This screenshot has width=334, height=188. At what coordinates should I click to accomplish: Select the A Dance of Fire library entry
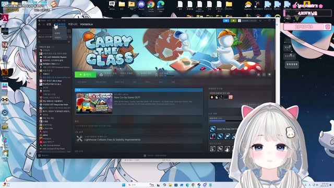click(55, 77)
